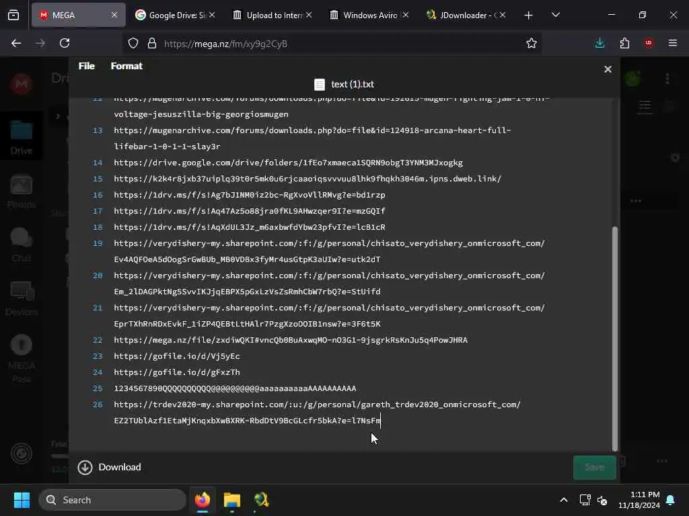The width and height of the screenshot is (689, 516).
Task: Open the File menu in text editor
Action: click(87, 66)
